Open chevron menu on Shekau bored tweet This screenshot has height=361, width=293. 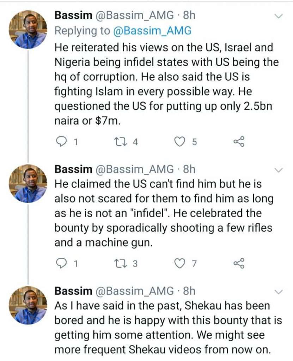279,292
